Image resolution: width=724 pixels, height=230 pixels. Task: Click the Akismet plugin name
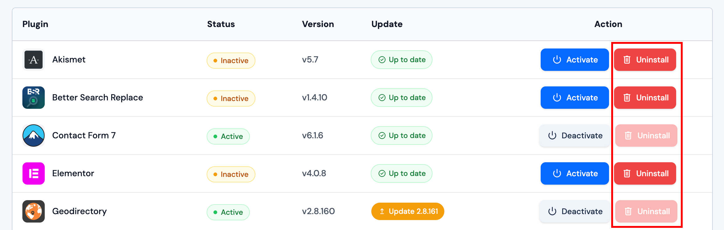[69, 60]
